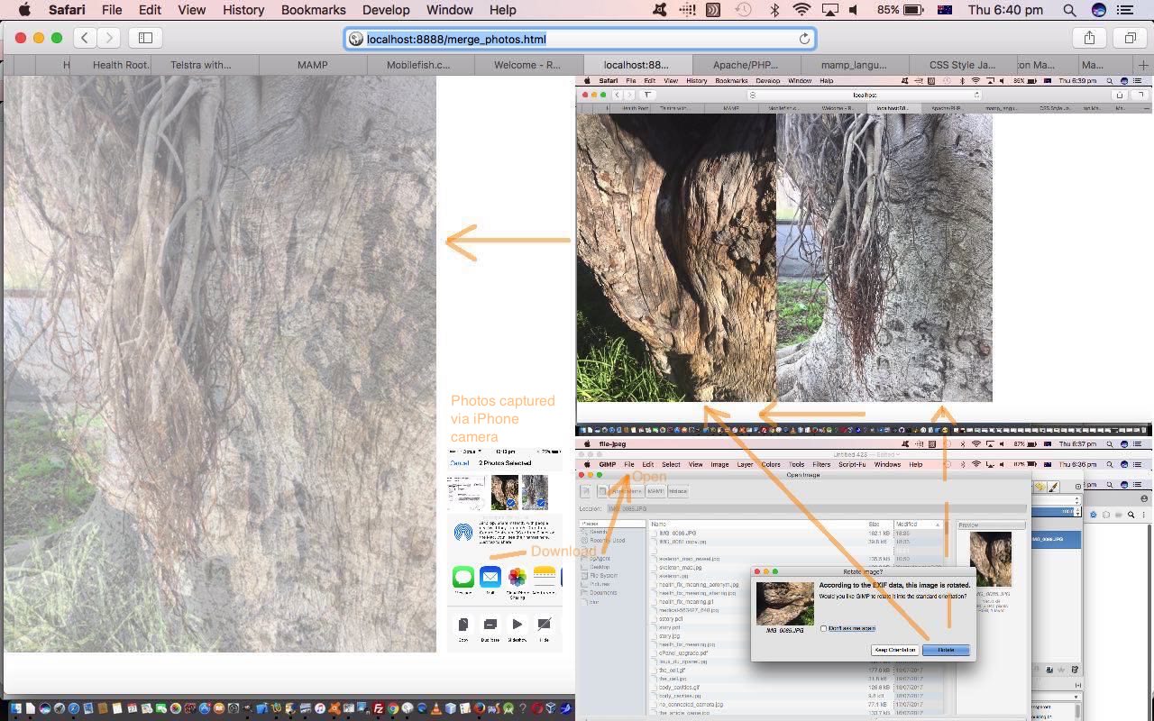
Task: Open the Edit menu
Action: 150,10
